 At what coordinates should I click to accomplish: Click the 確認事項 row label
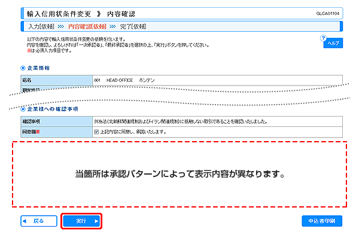[x=57, y=121]
